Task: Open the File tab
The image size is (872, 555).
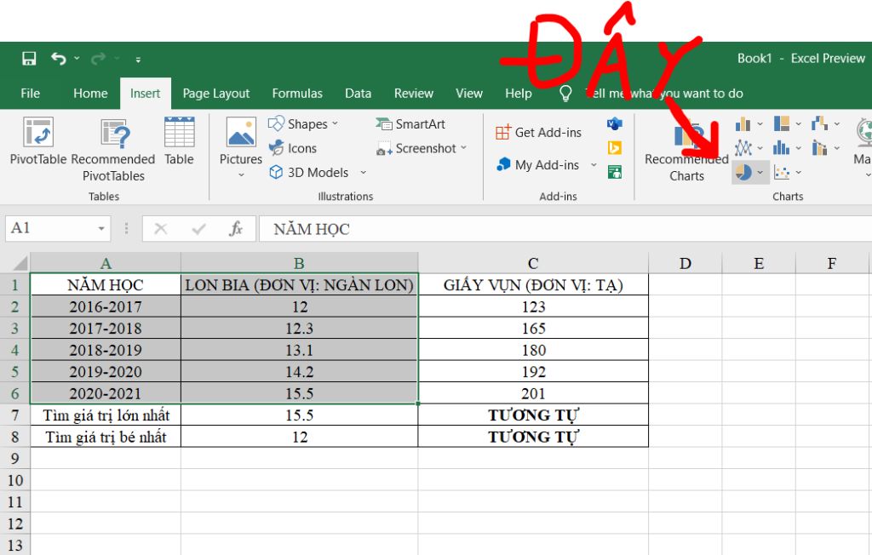Action: point(30,93)
